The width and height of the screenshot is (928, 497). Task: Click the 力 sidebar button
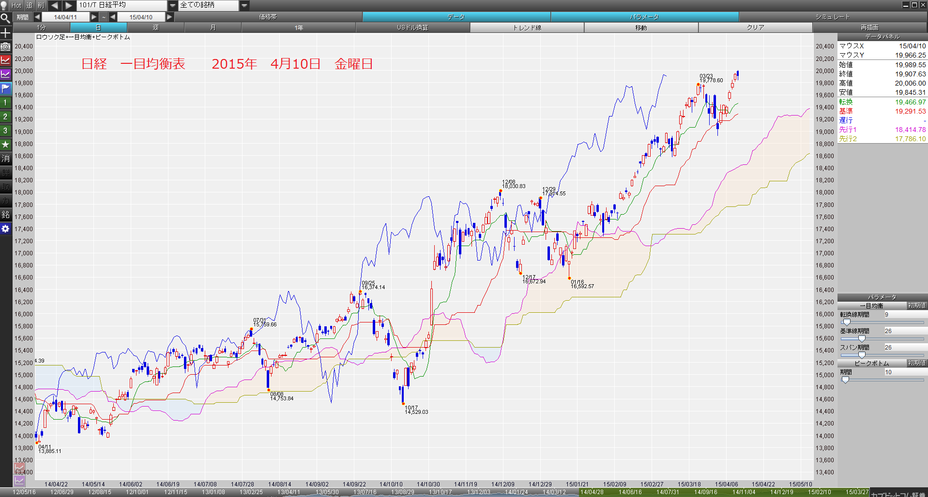click(x=5, y=201)
